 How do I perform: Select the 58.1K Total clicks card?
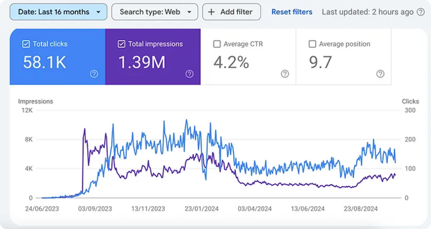coord(57,57)
